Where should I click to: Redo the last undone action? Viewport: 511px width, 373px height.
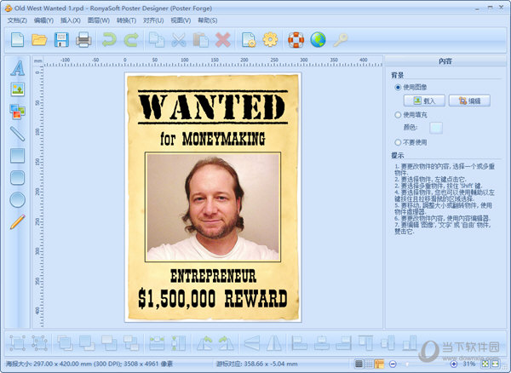(131, 40)
